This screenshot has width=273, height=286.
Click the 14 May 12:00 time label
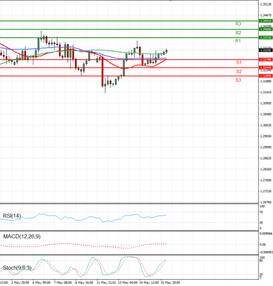[149, 282]
